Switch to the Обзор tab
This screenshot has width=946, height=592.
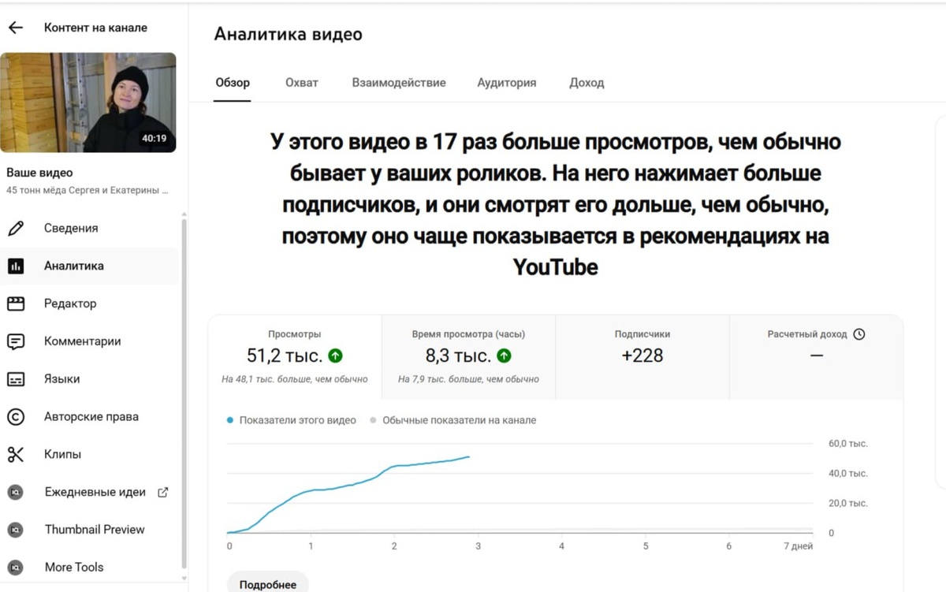tap(233, 83)
